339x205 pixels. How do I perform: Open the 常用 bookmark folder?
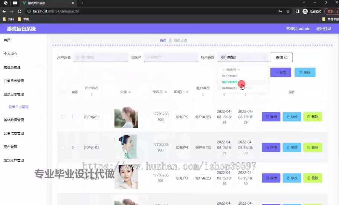click(x=24, y=19)
